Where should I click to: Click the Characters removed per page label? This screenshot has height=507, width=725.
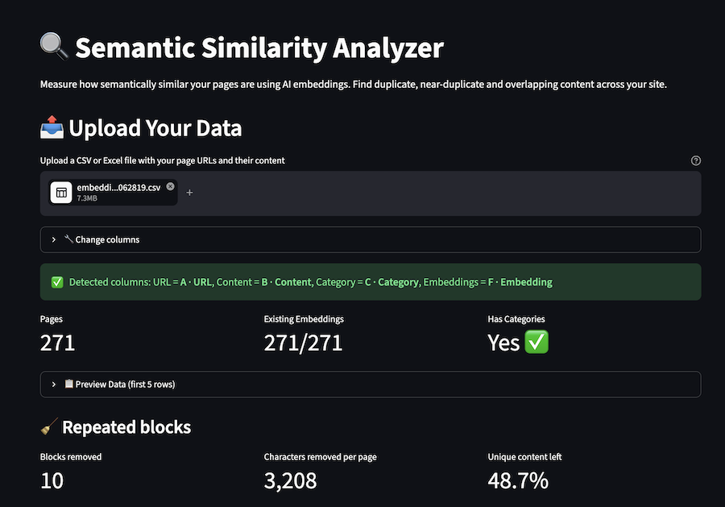click(320, 457)
